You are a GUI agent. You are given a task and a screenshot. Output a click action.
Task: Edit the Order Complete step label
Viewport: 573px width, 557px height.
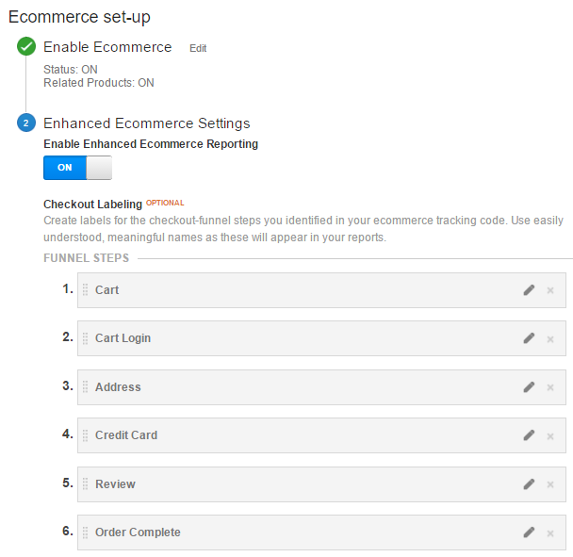(529, 532)
